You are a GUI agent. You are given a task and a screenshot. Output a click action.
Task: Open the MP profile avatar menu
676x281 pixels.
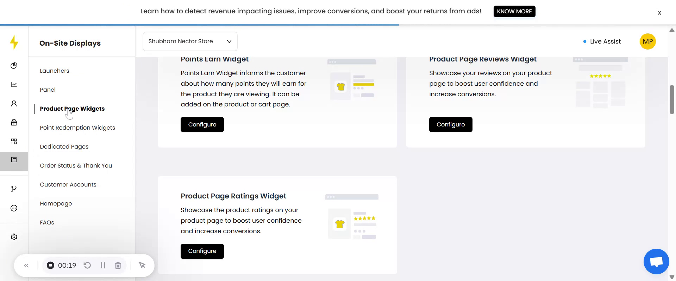[x=647, y=41]
